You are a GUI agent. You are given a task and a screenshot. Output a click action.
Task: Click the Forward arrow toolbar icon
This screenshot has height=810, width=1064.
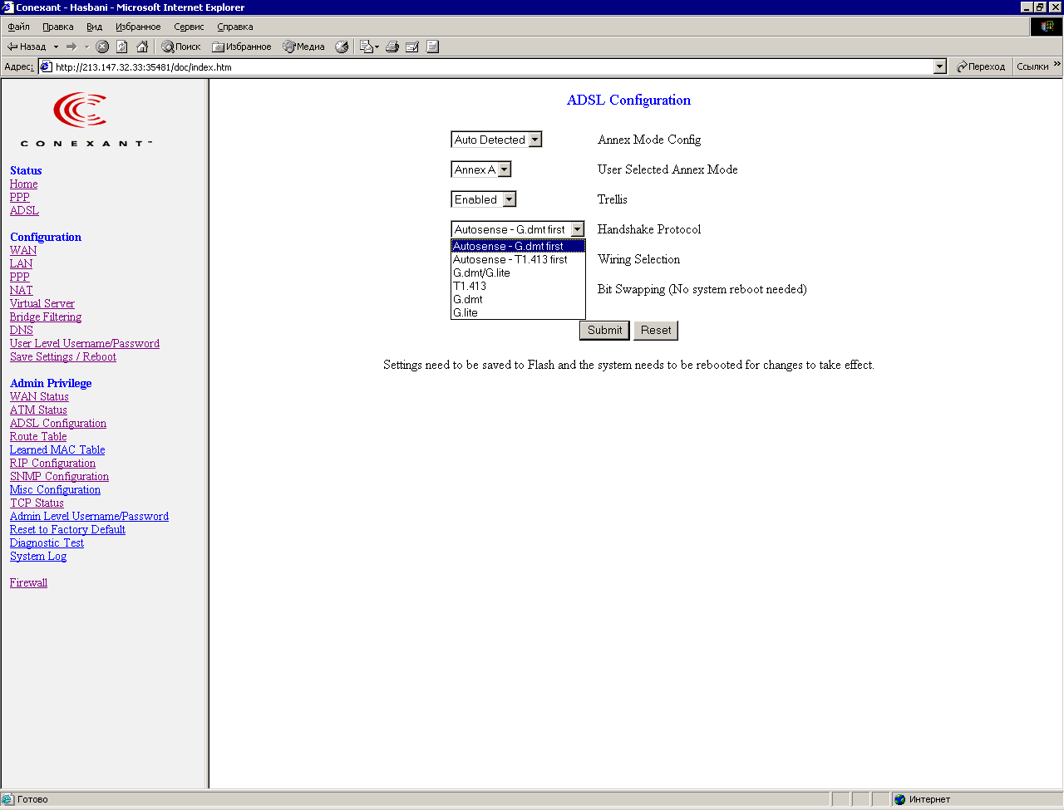coord(71,47)
